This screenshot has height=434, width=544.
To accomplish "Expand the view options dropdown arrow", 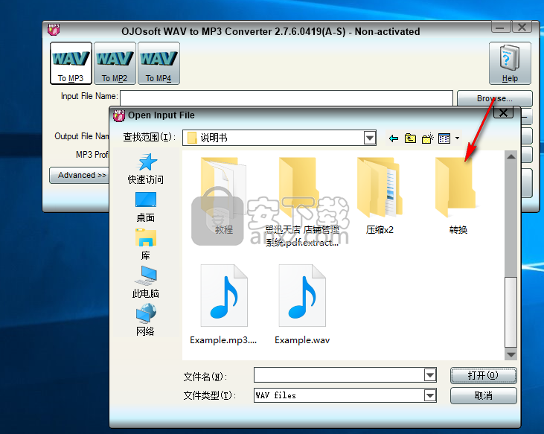I will pyautogui.click(x=457, y=138).
